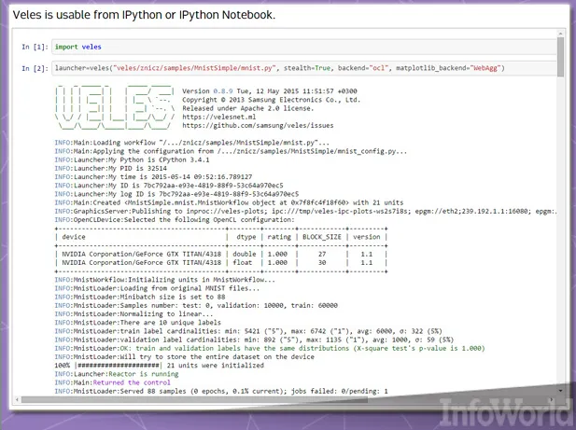The width and height of the screenshot is (576, 430).
Task: Click the 'dtype' table column header
Action: click(246, 237)
